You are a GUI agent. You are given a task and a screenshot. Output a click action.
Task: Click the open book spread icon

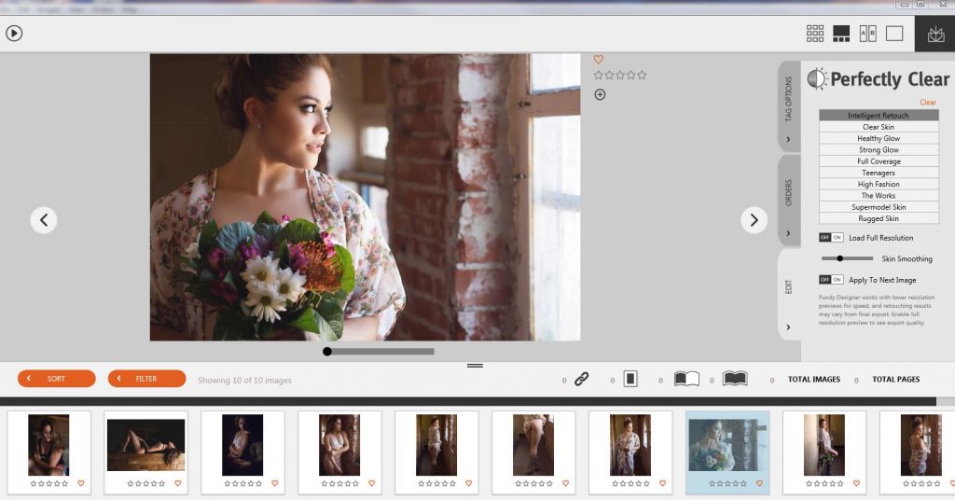coord(686,379)
